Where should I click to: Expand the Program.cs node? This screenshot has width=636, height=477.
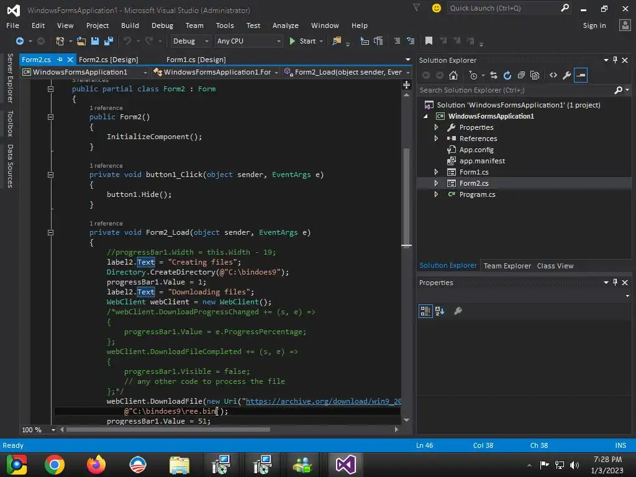[436, 194]
